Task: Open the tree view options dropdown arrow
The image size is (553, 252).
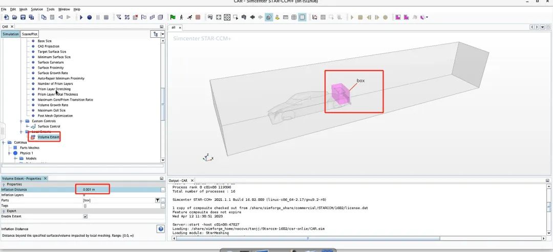Action: 163,34
